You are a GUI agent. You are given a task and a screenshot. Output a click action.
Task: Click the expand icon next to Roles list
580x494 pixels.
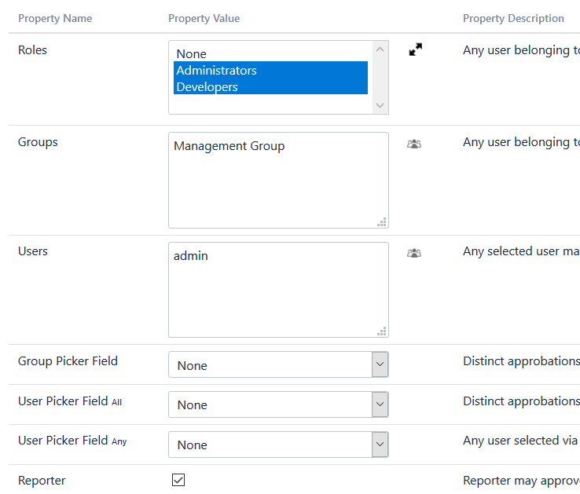[416, 49]
